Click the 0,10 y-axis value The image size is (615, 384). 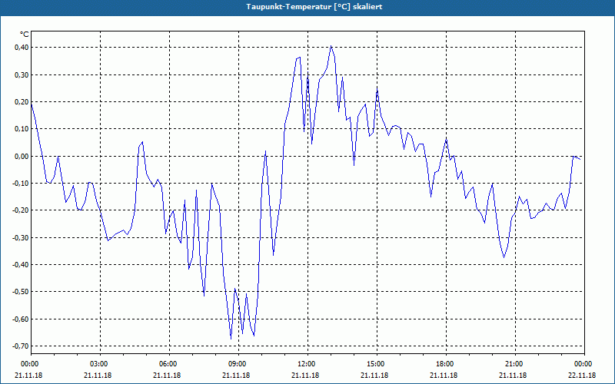point(22,129)
